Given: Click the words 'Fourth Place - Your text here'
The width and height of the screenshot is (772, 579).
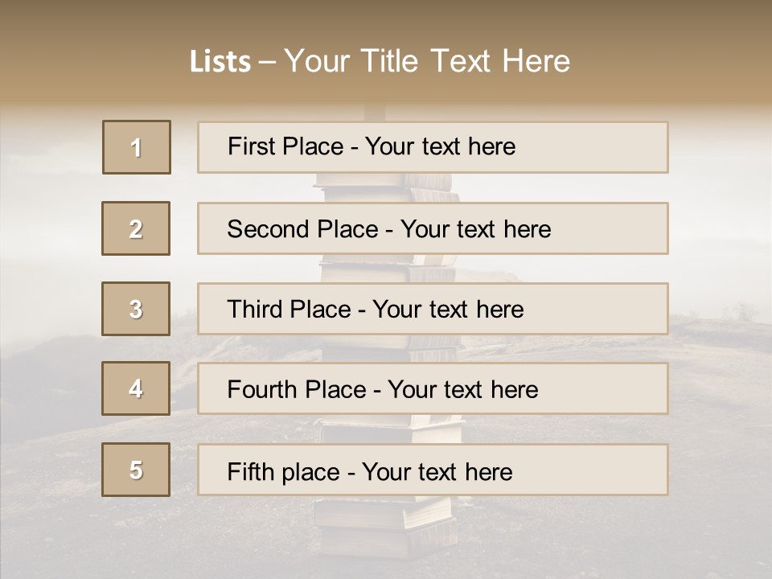Looking at the screenshot, I should point(383,389).
